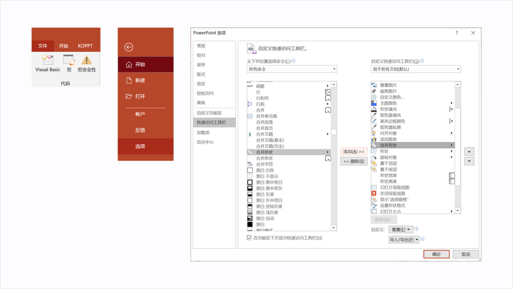The width and height of the screenshot is (513, 289).
Task: Click the 添加(A) >> button
Action: (354, 152)
